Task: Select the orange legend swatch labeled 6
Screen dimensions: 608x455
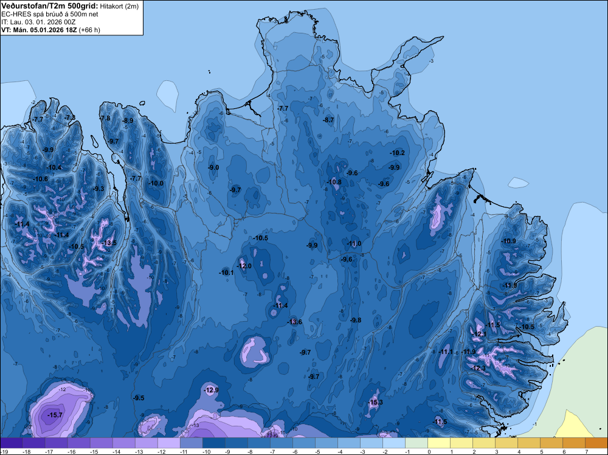Action: coord(573,443)
